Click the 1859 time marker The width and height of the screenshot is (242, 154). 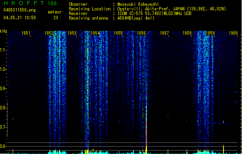tap(210, 33)
